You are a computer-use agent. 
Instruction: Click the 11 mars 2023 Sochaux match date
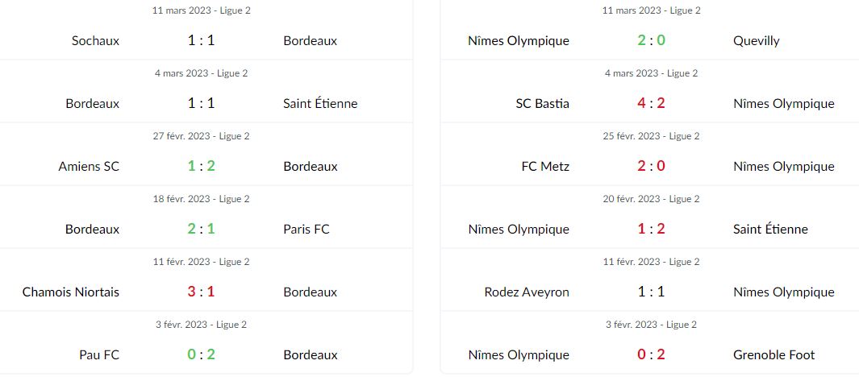(201, 10)
